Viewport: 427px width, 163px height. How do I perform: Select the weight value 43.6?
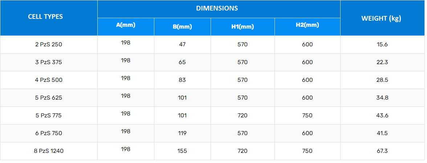(x=382, y=116)
